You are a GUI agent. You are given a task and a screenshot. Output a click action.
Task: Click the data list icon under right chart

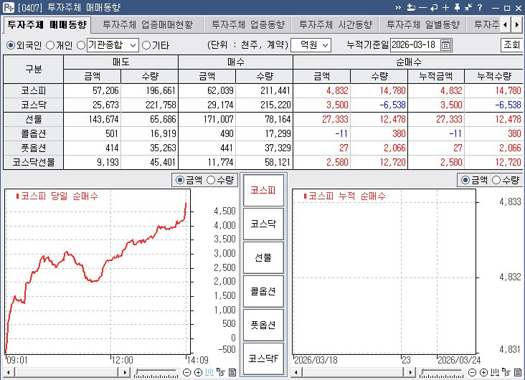click(x=519, y=373)
